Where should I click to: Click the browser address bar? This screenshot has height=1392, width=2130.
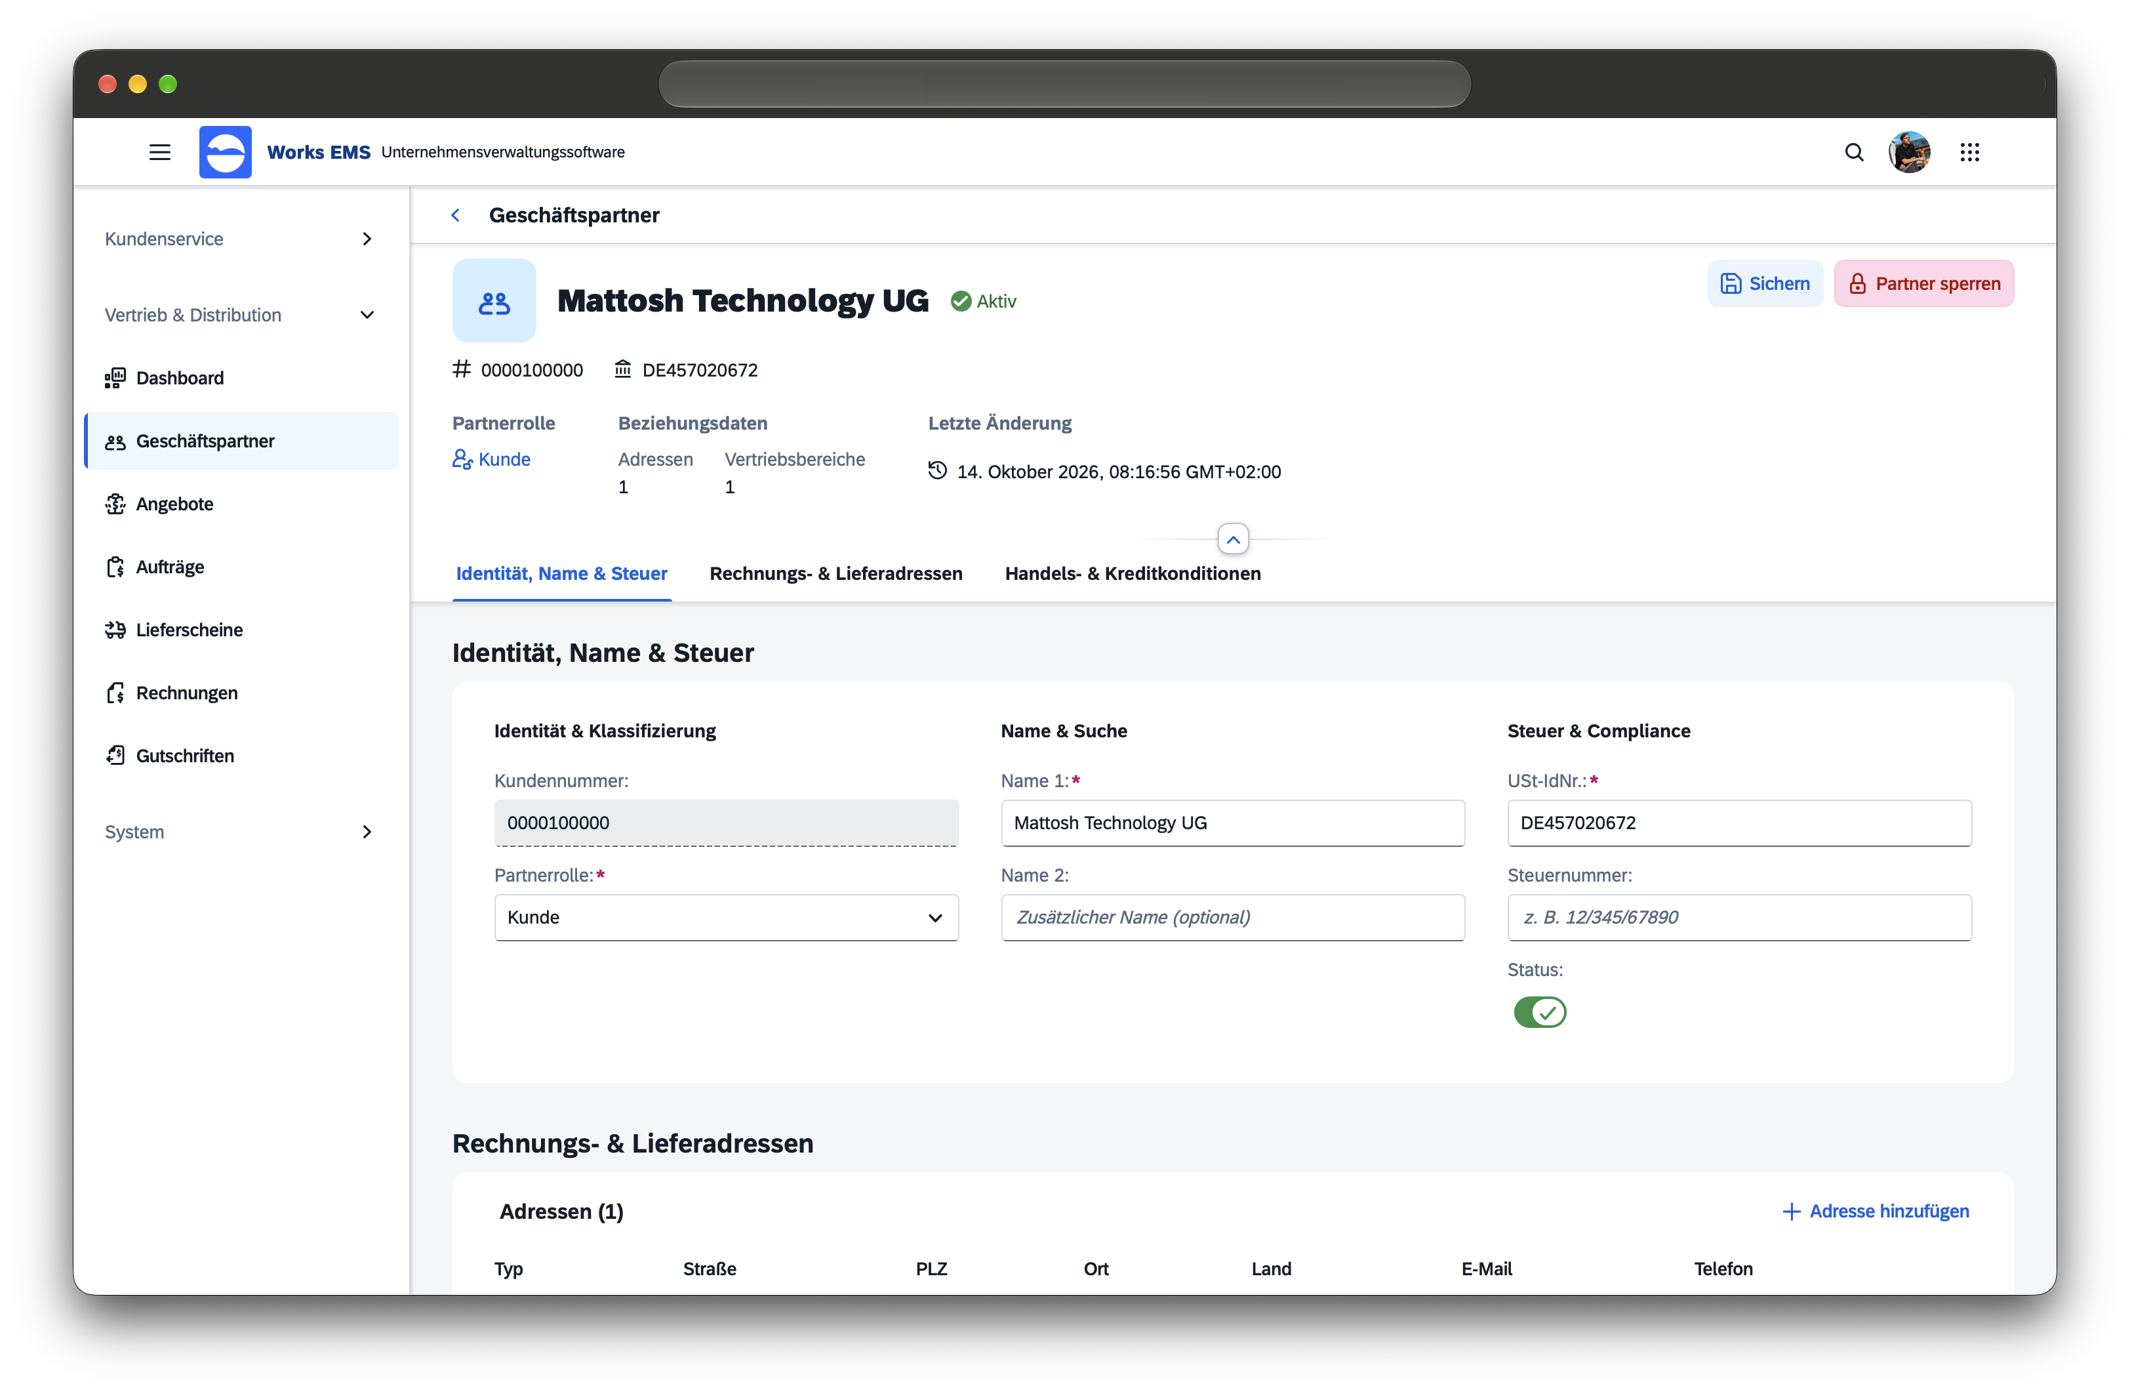click(1064, 84)
